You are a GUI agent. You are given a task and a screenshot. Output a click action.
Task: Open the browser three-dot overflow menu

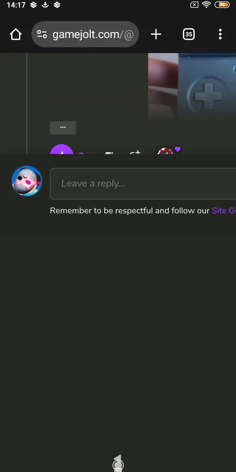(x=220, y=34)
